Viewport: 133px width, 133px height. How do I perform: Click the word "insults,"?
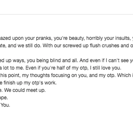click(x=122, y=38)
